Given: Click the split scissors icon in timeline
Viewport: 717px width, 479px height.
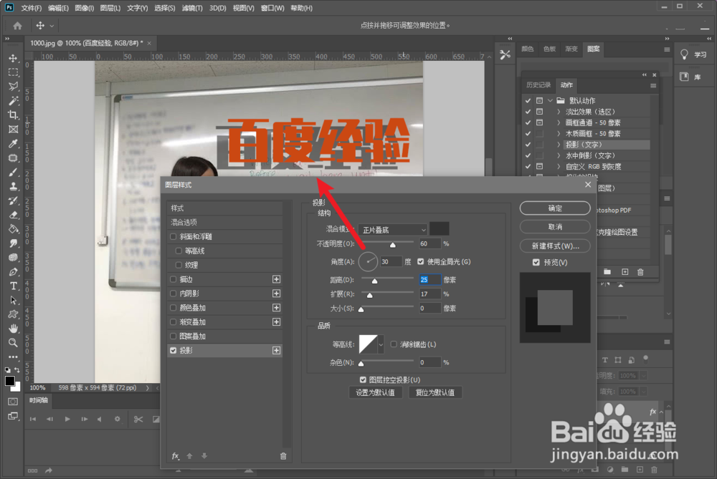Looking at the screenshot, I should coord(138,419).
